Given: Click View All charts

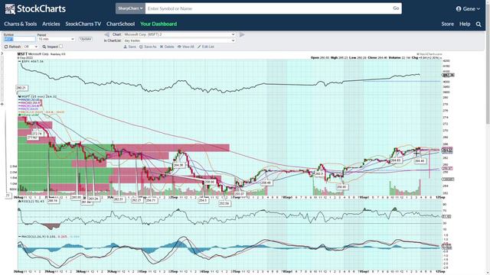Looking at the screenshot, I should (186, 47).
